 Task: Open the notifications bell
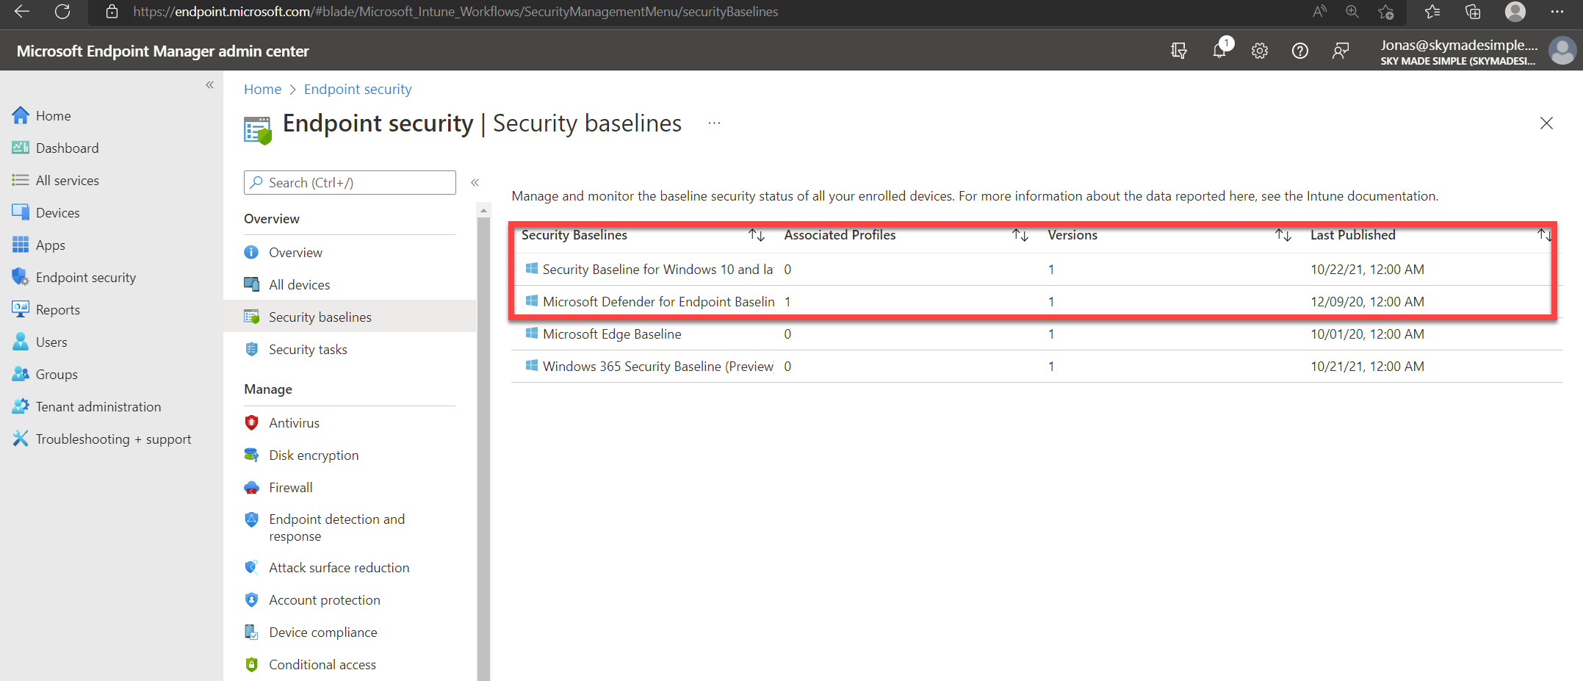[1219, 51]
